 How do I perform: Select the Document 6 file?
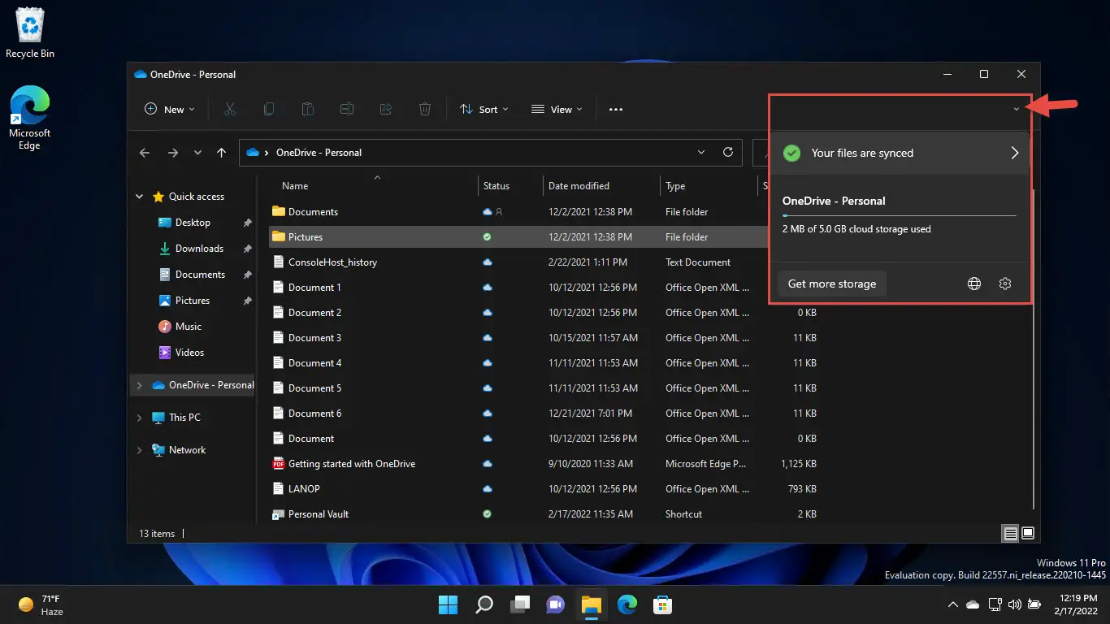(x=314, y=413)
